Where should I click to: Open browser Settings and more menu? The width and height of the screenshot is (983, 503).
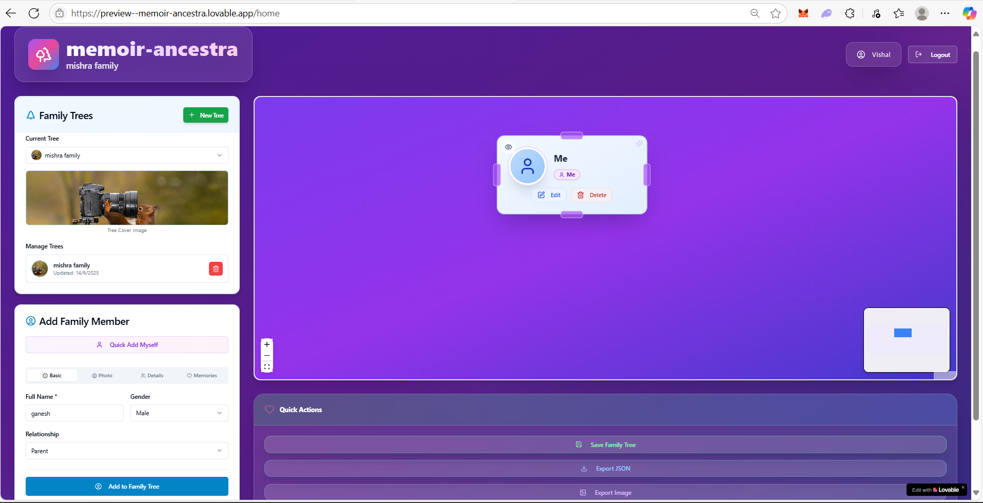945,13
